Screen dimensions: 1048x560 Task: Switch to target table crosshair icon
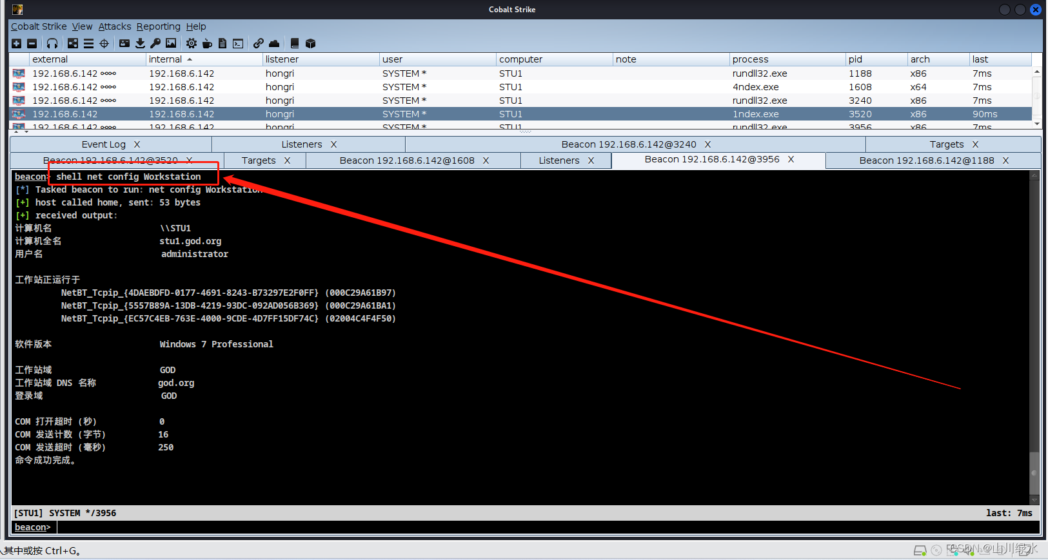click(x=104, y=43)
